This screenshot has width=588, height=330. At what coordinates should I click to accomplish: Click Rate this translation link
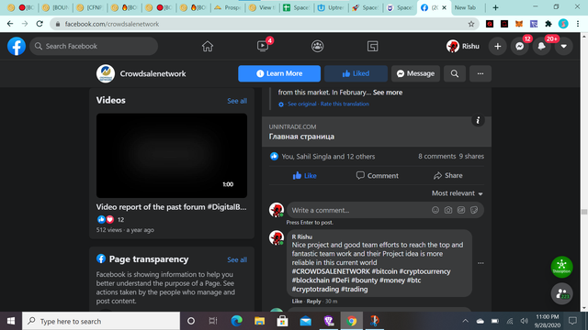(x=345, y=104)
